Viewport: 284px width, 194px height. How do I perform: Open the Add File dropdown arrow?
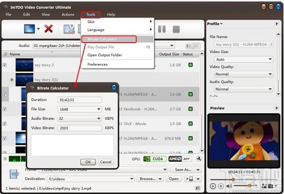click(x=38, y=29)
